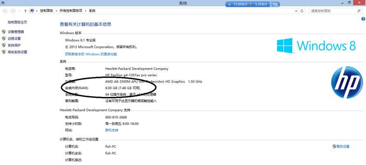Select computer name fish-PC beside 计算机名
Viewport: 366px width, 165px height.
(111, 146)
